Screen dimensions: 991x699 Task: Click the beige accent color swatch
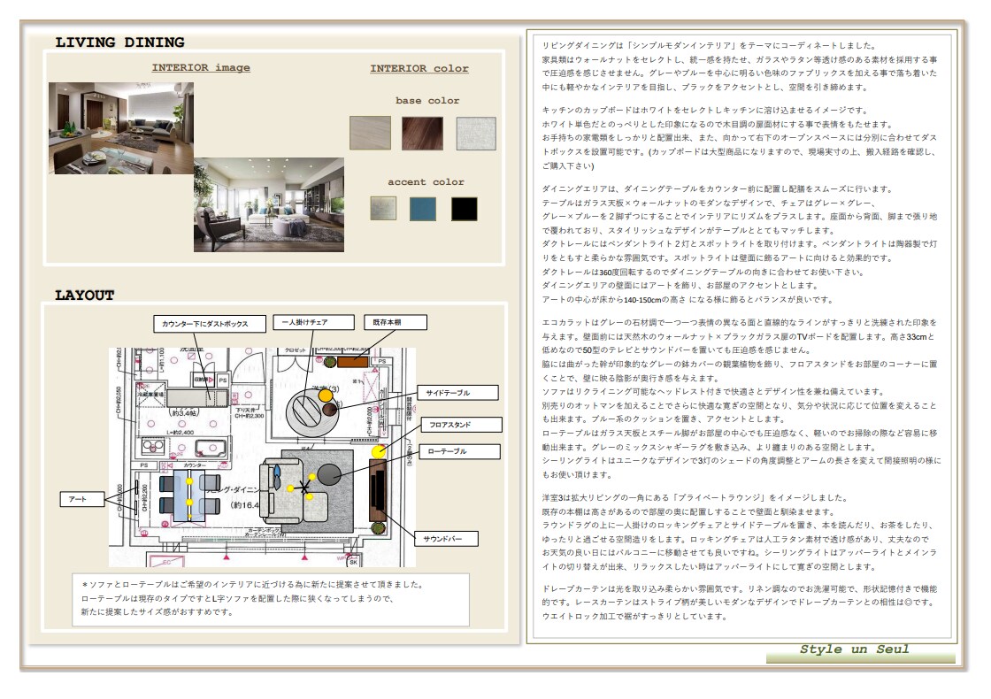click(383, 209)
